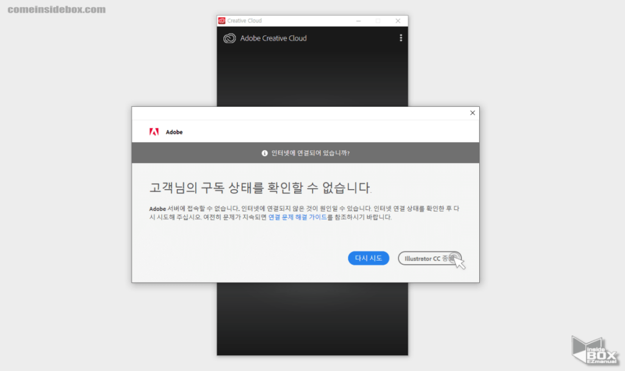The width and height of the screenshot is (625, 371).
Task: Click the blue 다시 시도 retry button
Action: click(368, 258)
